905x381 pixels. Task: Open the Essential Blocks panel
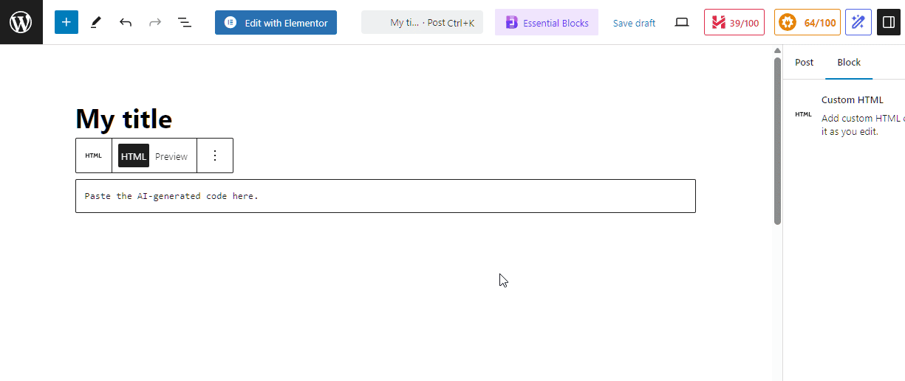(x=547, y=23)
